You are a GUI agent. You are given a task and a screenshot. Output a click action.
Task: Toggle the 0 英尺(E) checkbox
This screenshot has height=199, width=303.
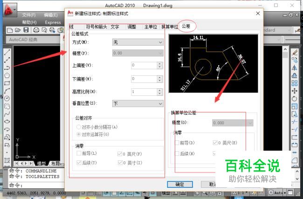click(x=215, y=143)
